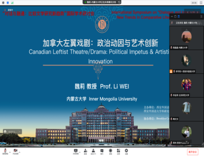Expand the camera video options arrow
Image resolution: width=204 pixels, height=157 pixels.
(20, 152)
